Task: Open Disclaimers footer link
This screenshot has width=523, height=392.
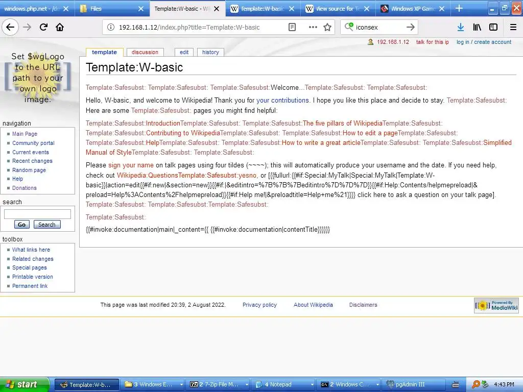Action: click(x=363, y=305)
